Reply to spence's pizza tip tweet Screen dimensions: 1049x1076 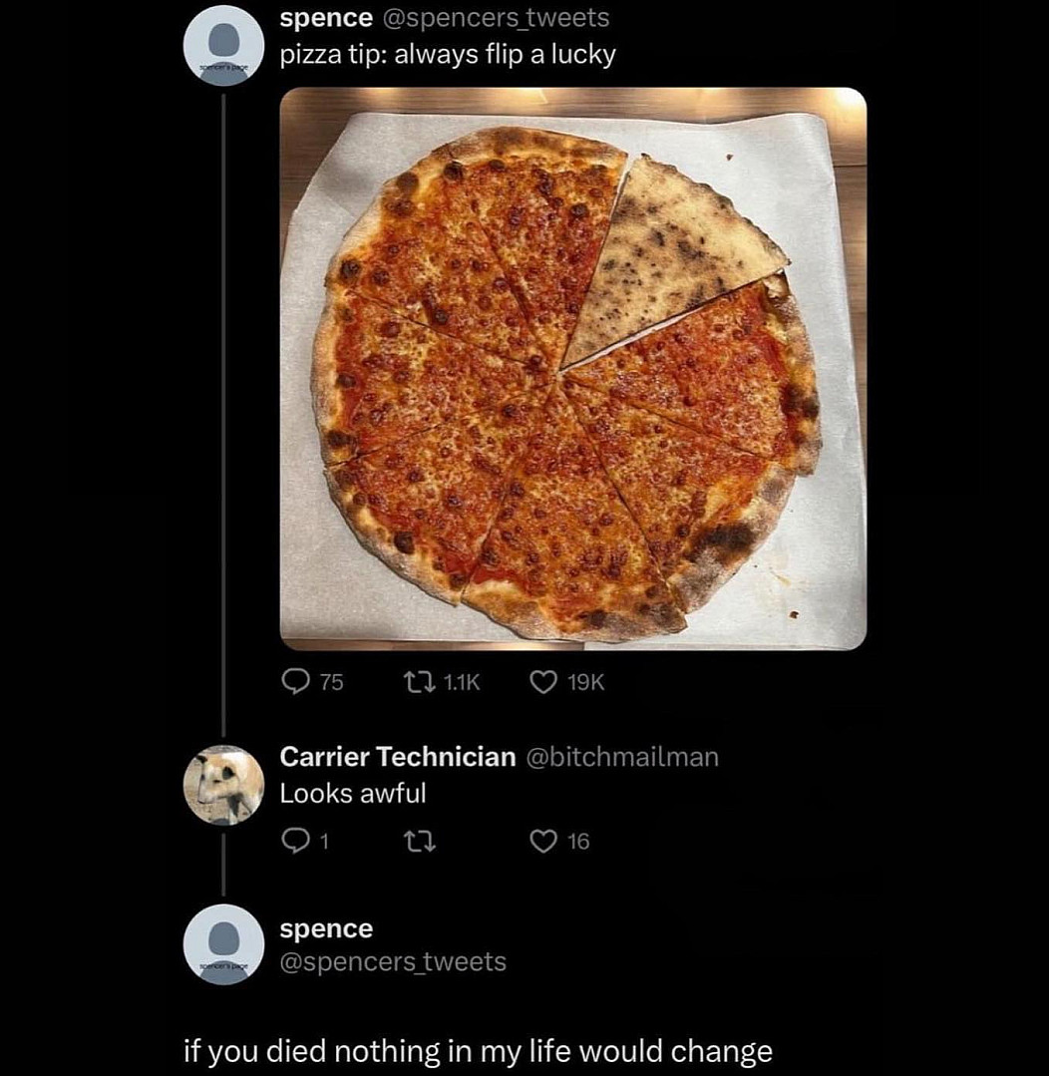point(296,681)
